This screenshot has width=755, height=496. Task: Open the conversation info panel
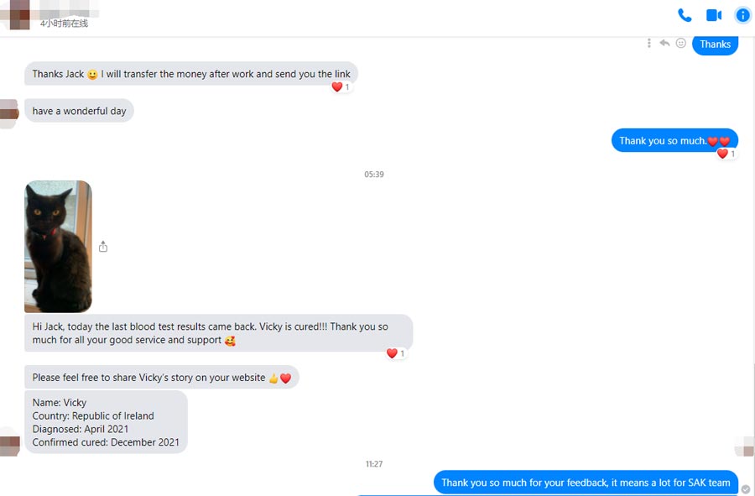point(742,15)
